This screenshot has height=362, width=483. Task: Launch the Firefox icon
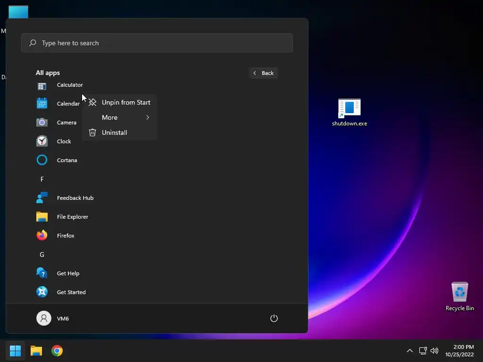[42, 235]
